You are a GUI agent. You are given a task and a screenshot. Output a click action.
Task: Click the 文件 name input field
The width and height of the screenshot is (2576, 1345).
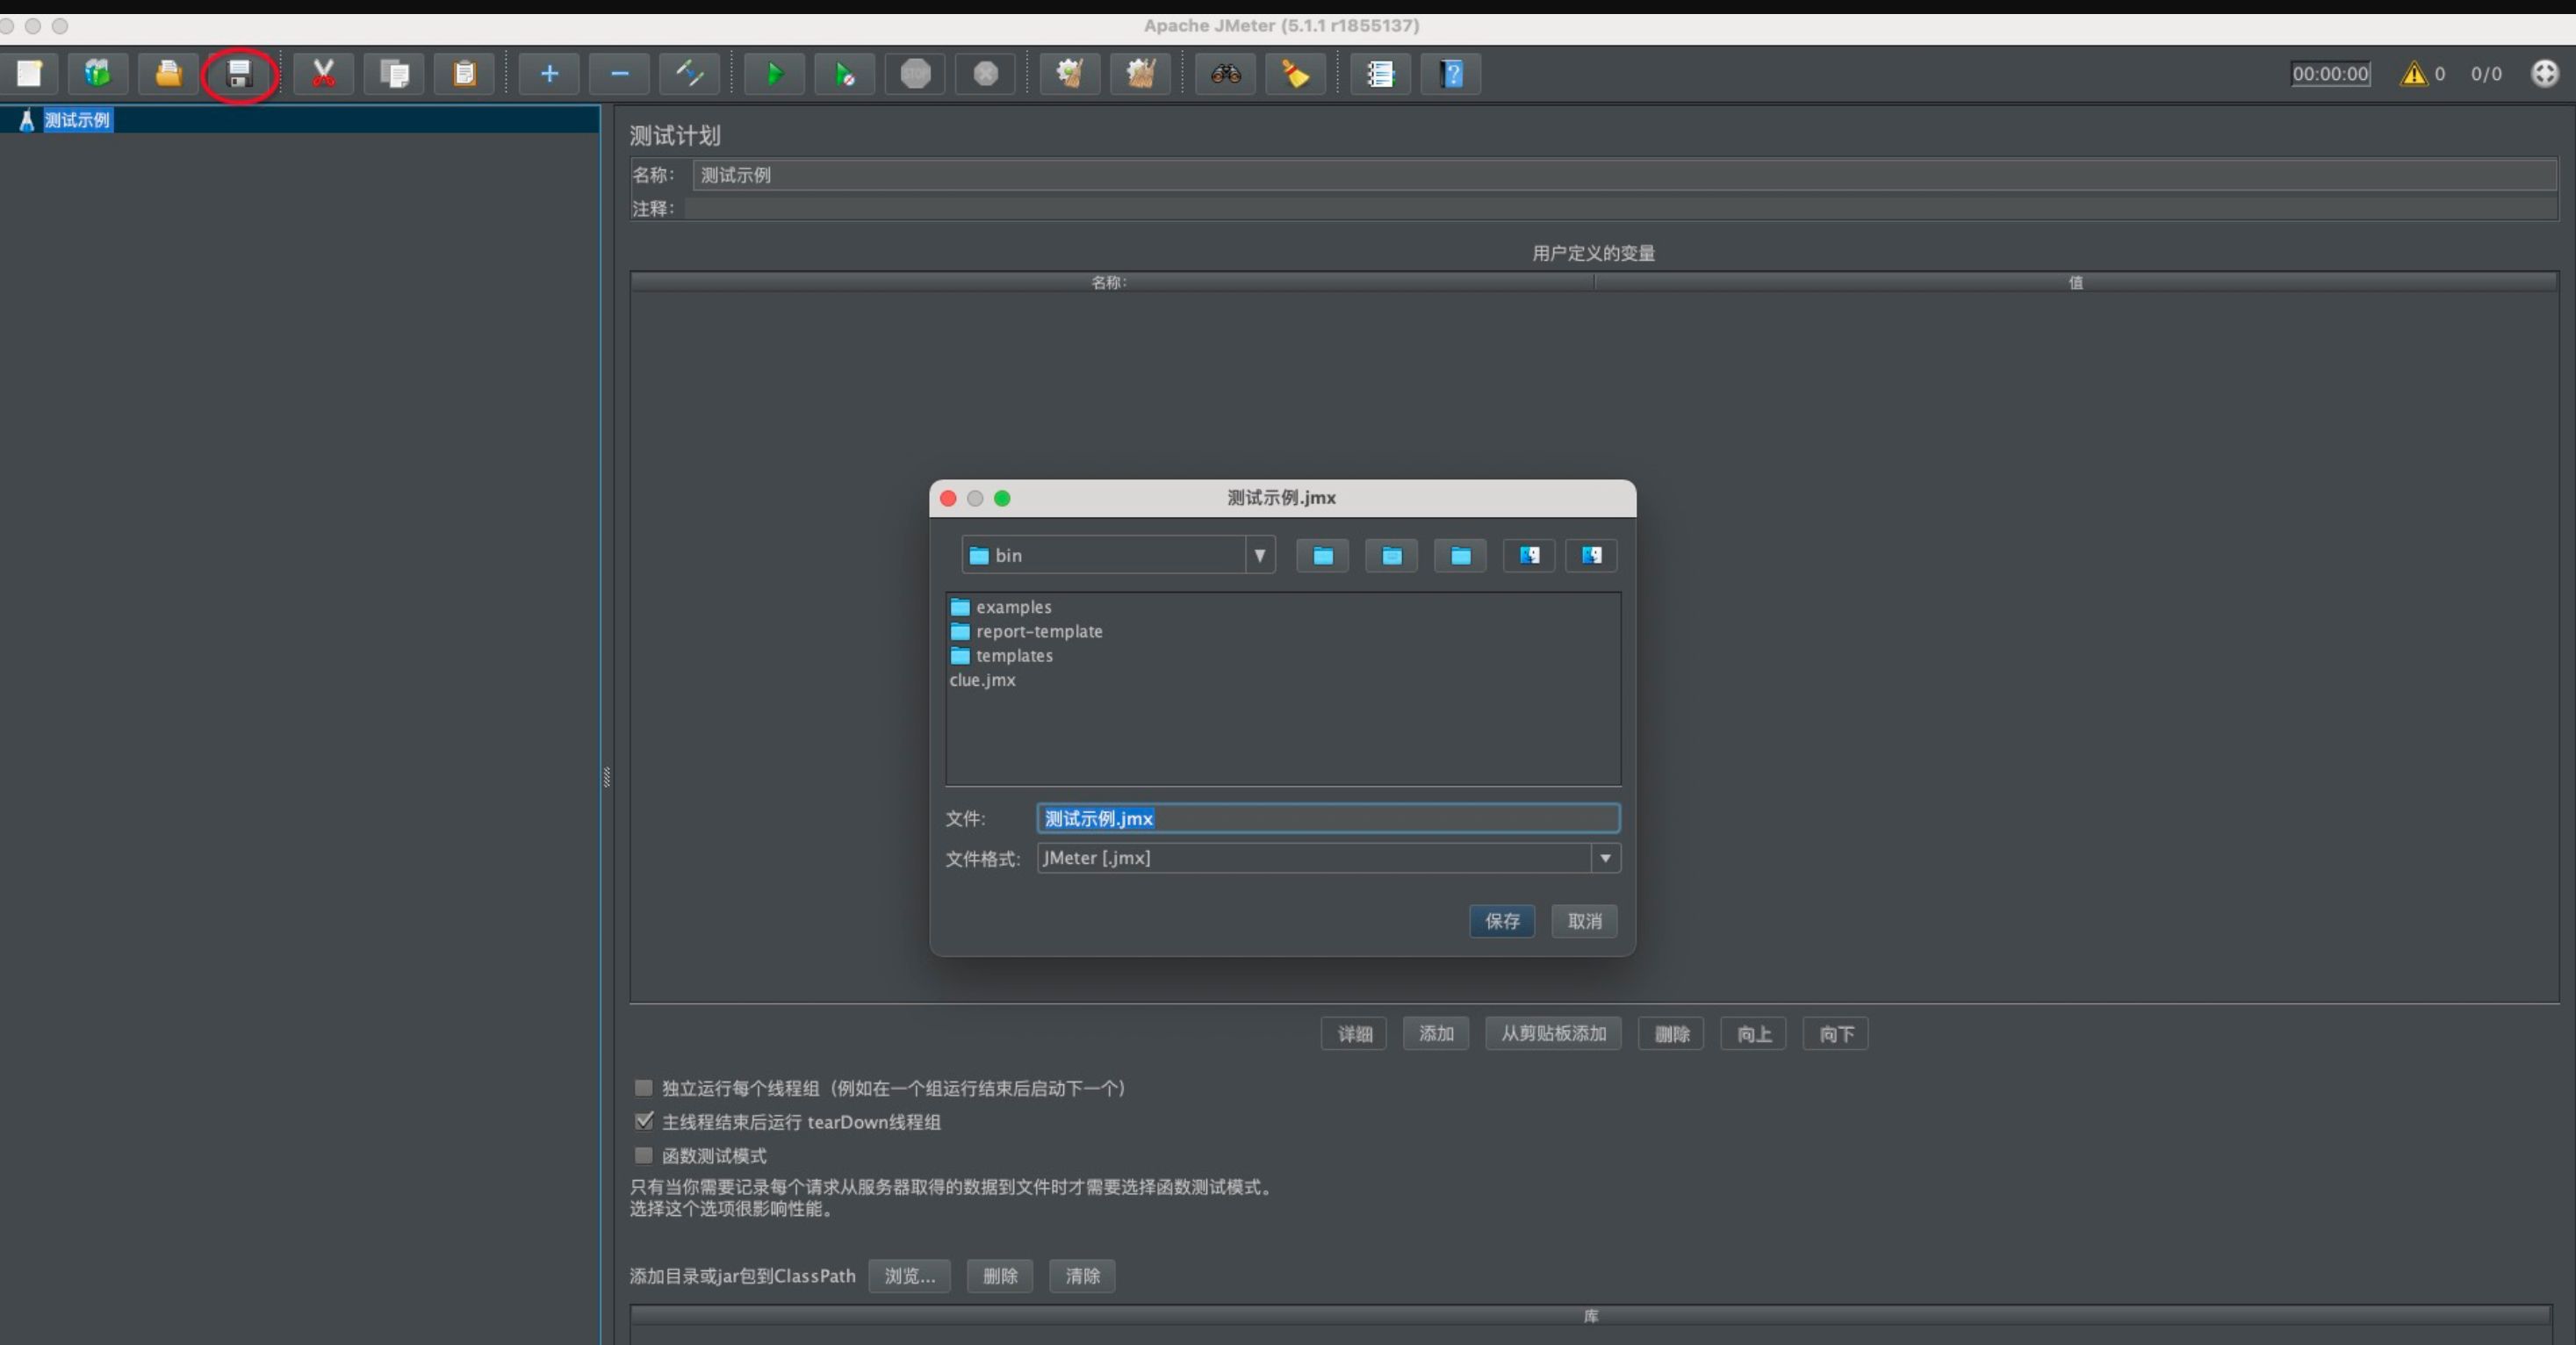(x=1328, y=818)
